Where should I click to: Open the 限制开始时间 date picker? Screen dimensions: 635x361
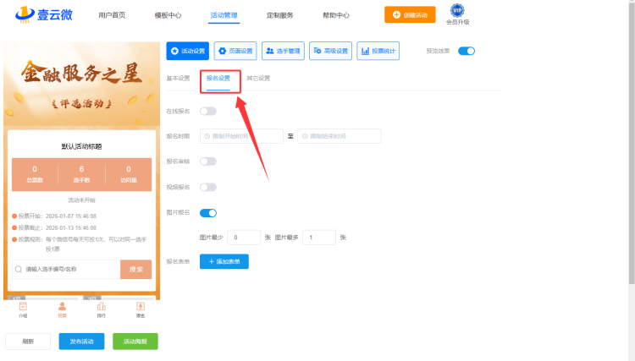242,136
